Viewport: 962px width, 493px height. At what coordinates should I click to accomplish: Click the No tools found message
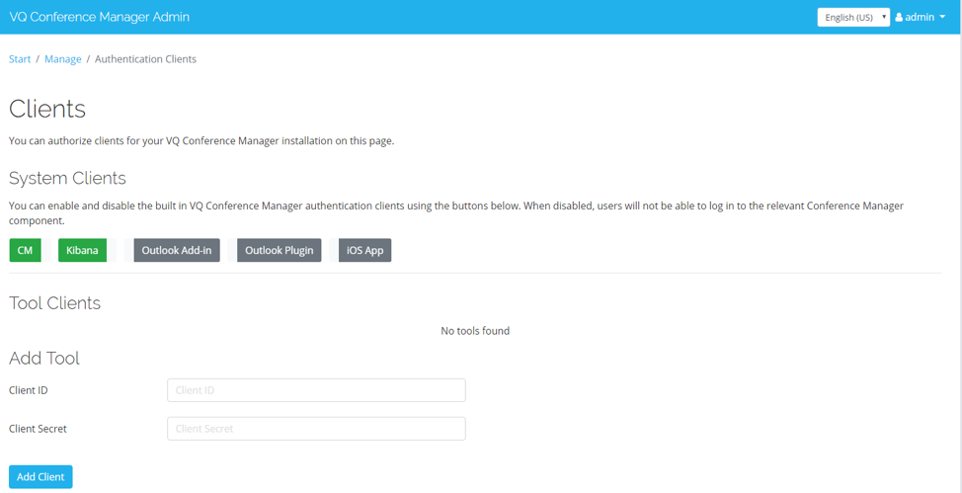click(x=475, y=331)
